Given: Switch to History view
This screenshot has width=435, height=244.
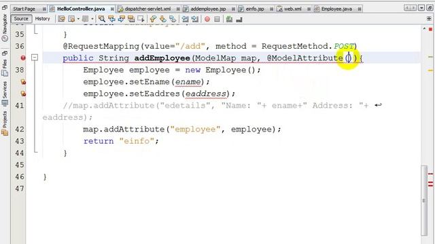Looking at the screenshot, I should 42,18.
